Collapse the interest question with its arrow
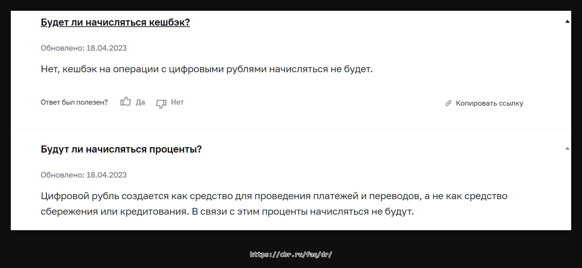The width and height of the screenshot is (582, 268). (567, 149)
